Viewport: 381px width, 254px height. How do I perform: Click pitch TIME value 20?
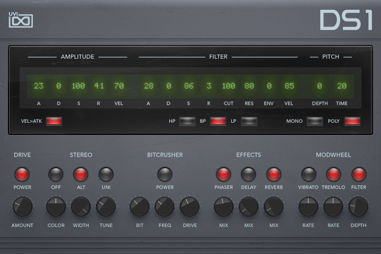point(342,86)
